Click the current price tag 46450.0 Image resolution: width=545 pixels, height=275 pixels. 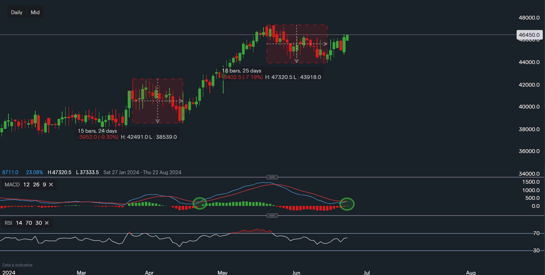(529, 35)
